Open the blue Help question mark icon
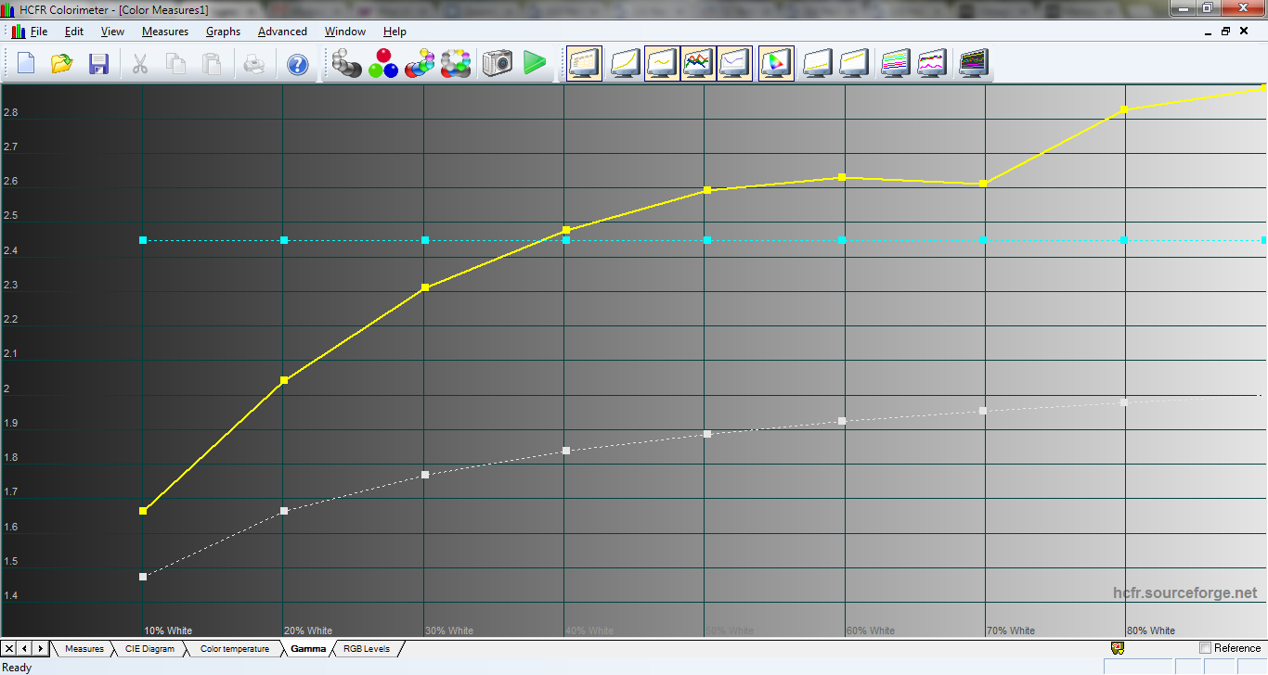The height and width of the screenshot is (675, 1268). [x=297, y=64]
